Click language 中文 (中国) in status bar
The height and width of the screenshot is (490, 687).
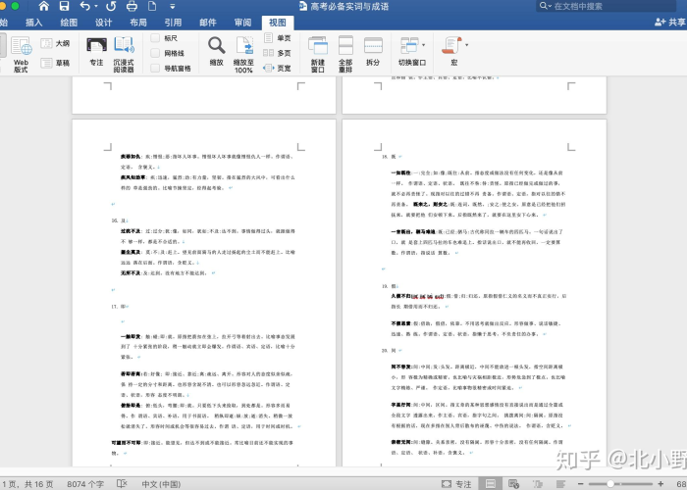pyautogui.click(x=161, y=484)
